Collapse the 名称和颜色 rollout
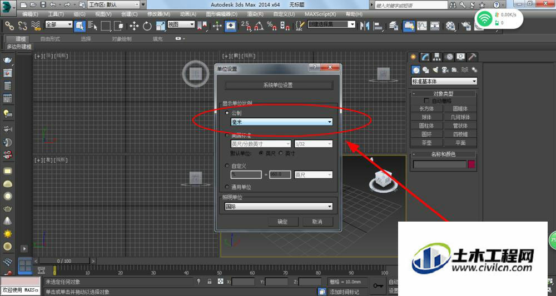 tap(443, 154)
